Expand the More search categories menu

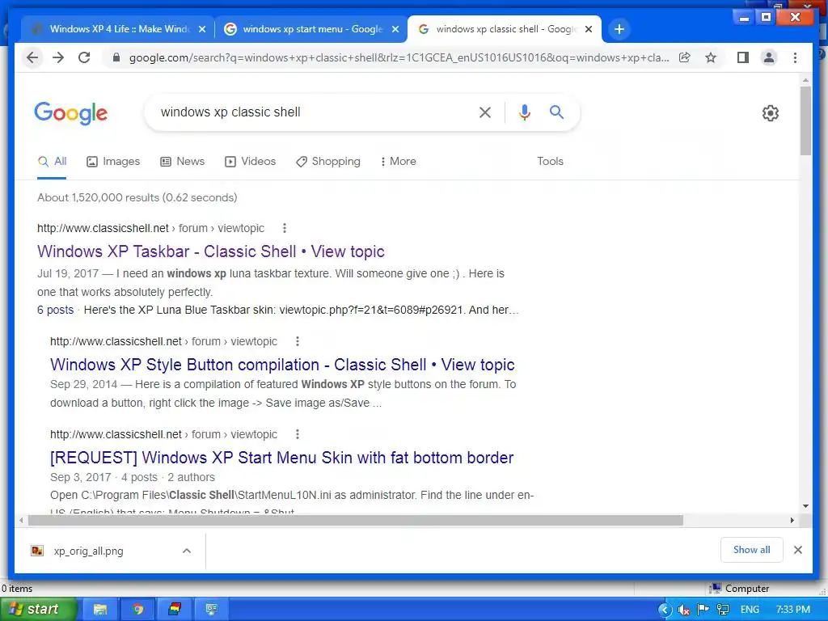tap(398, 161)
